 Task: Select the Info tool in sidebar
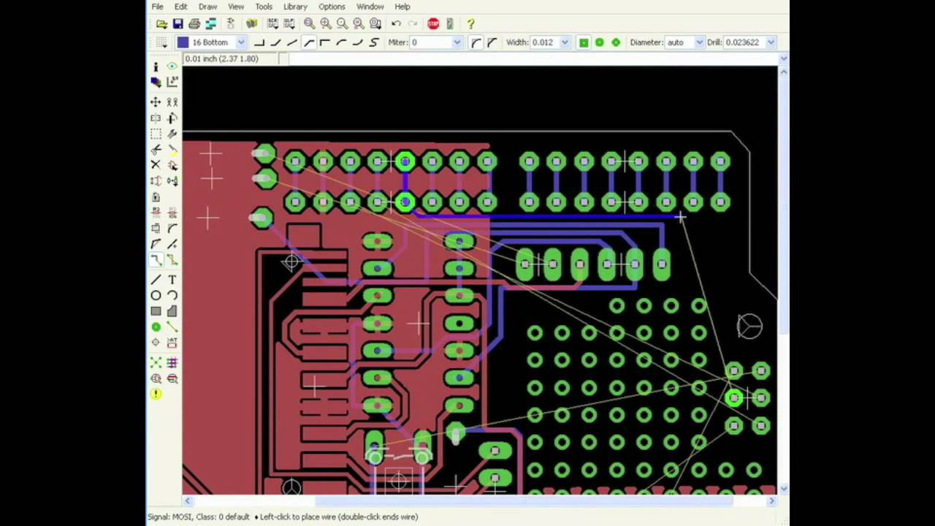(156, 66)
